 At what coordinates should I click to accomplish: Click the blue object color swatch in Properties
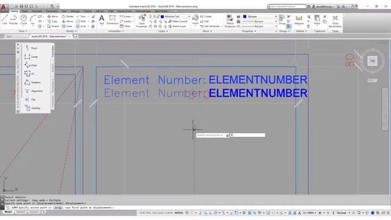pos(244,16)
